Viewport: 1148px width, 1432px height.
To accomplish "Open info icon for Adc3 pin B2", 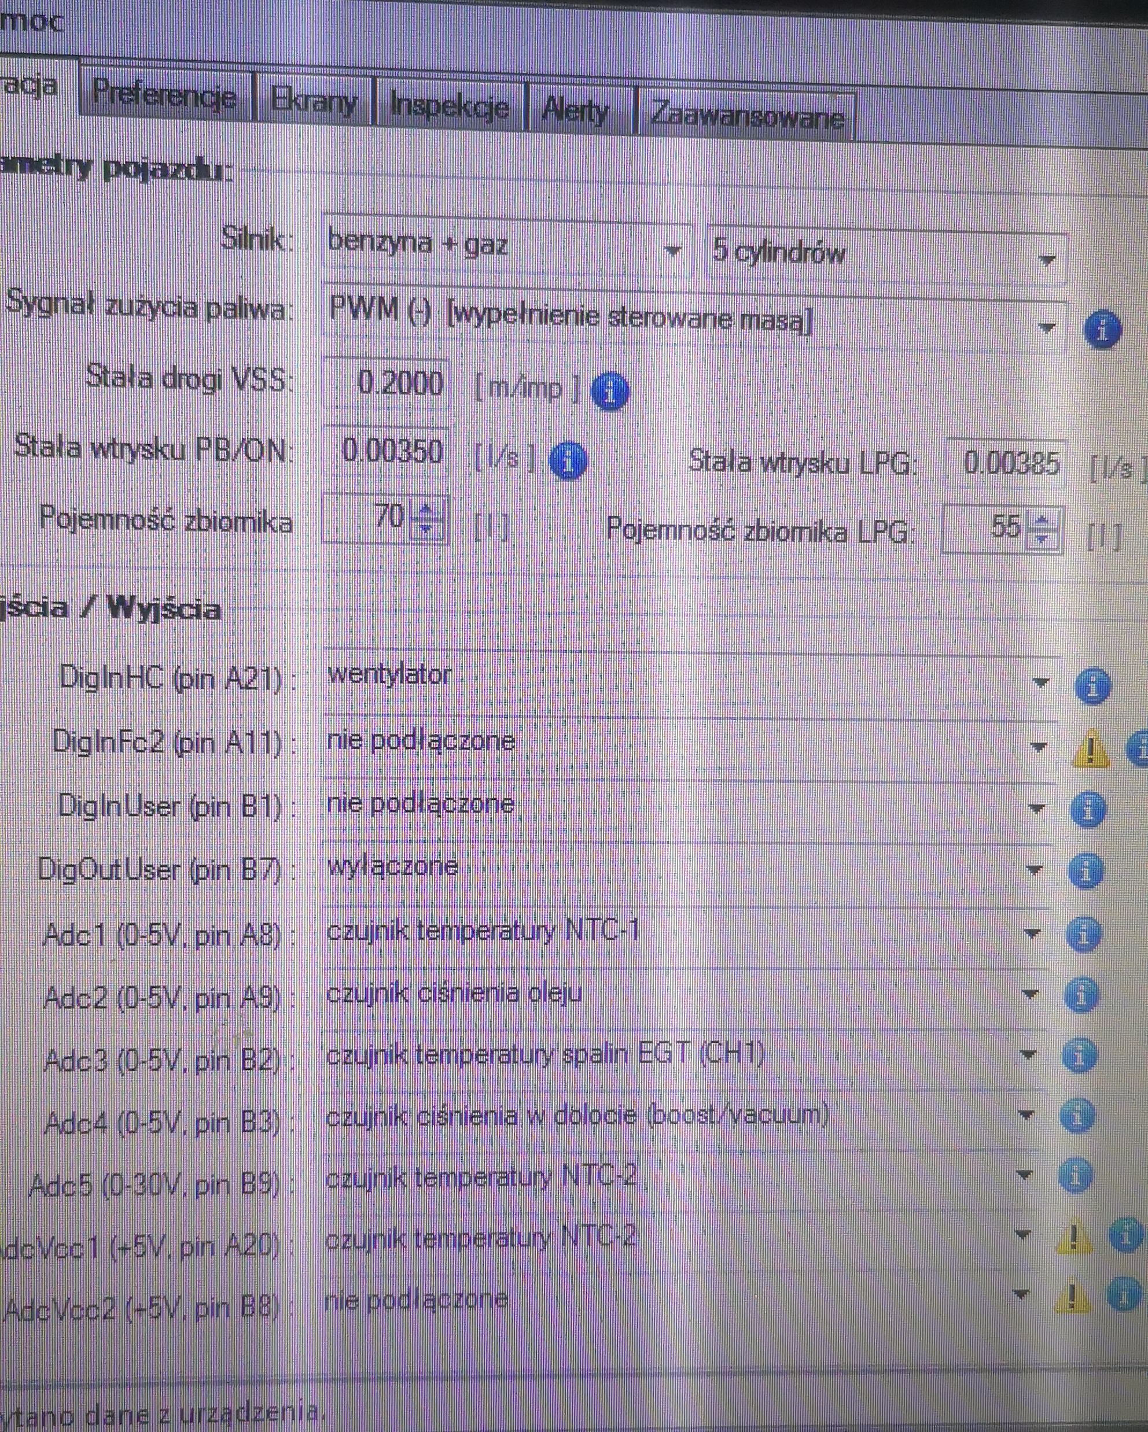I will [x=1080, y=1055].
